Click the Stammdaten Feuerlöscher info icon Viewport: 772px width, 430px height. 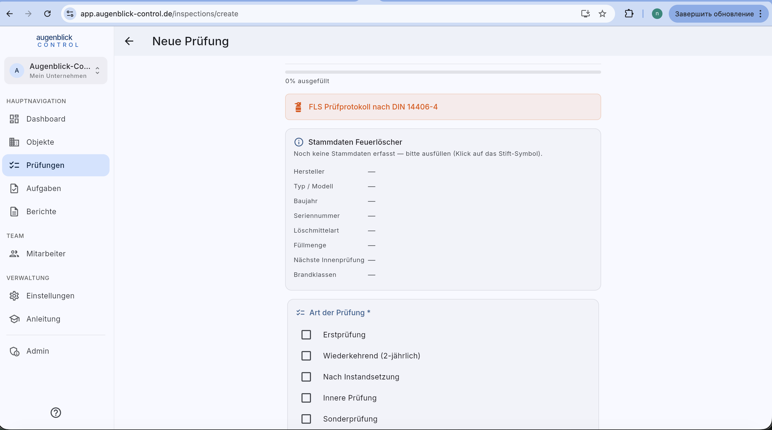pyautogui.click(x=299, y=142)
